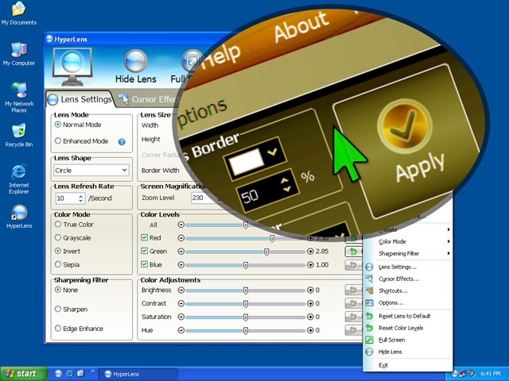509x381 pixels.
Task: Select Normal Mode lens mode
Action: pos(78,125)
